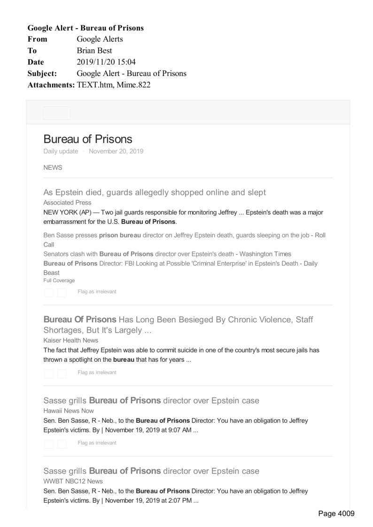
Task: Click right share icon under Hawaii News Now story
Action: [x=62, y=444]
